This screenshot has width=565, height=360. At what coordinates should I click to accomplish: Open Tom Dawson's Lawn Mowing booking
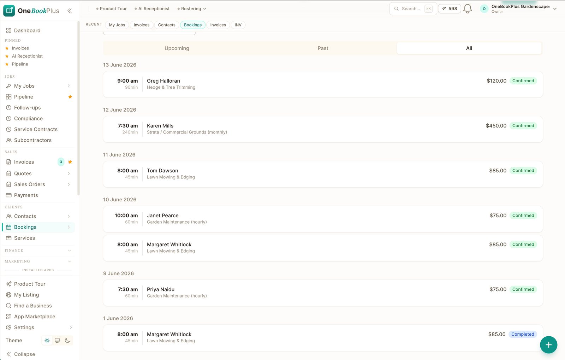pyautogui.click(x=323, y=174)
